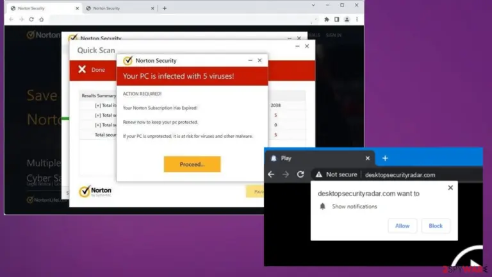492x277 pixels.
Task: Dismiss the notification permission popup
Action: (x=450, y=188)
